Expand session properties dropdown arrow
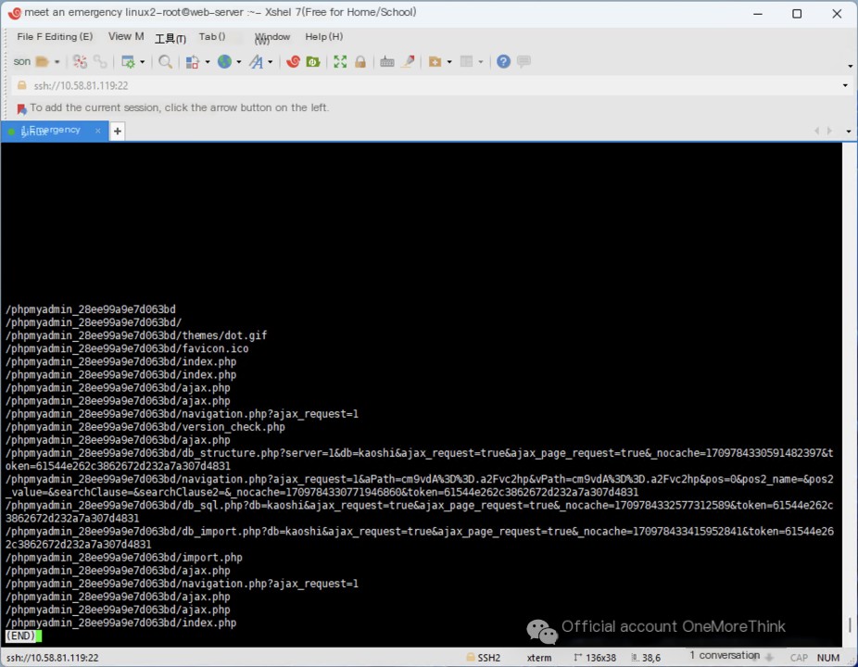858x667 pixels. pyautogui.click(x=143, y=62)
